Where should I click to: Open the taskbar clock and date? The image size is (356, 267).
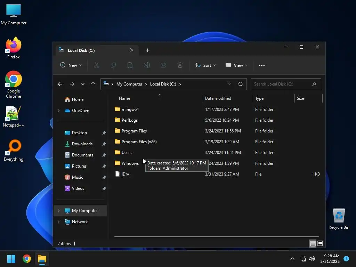tap(330, 259)
